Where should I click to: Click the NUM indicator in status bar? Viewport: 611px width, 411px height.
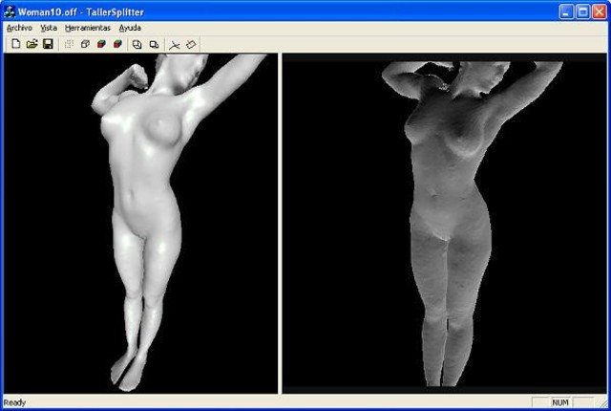coord(560,402)
